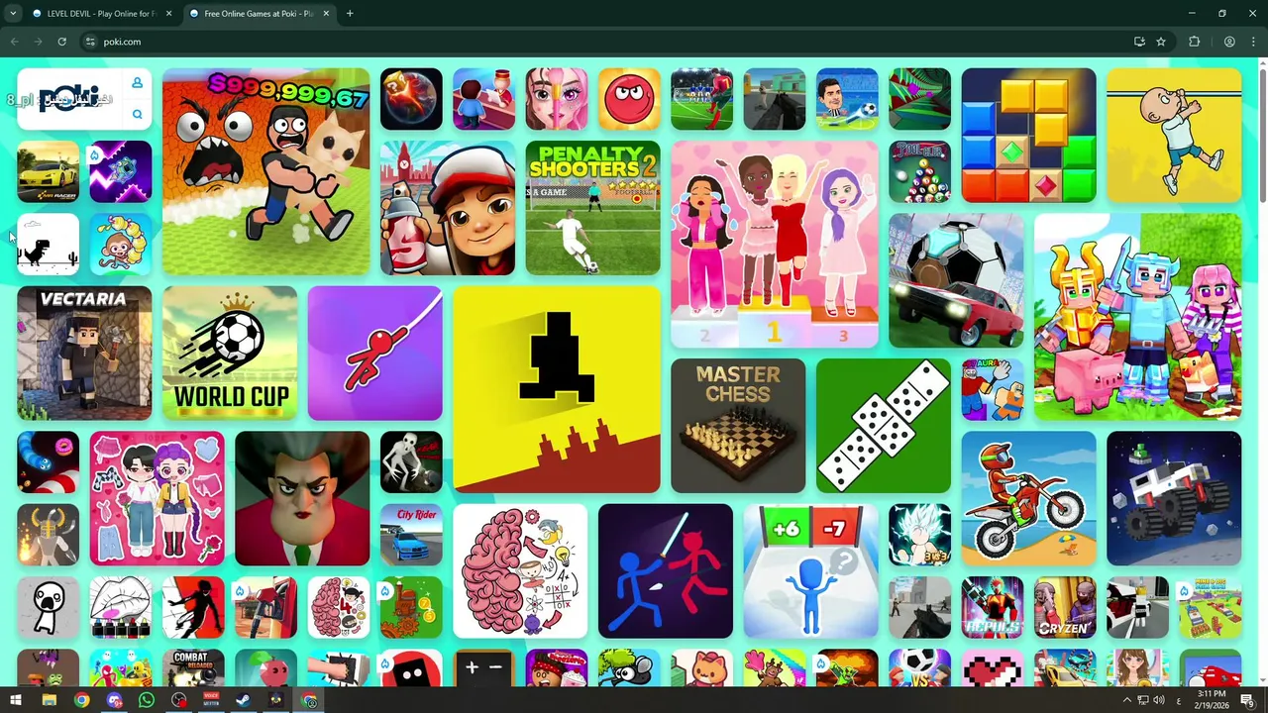The image size is (1268, 713).
Task: Open the +6 -7 crowd runner game
Action: (x=810, y=571)
